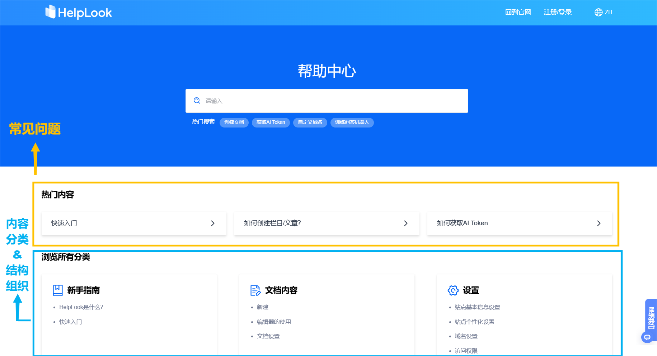Select the 获取AI Token hot search tag

[x=271, y=122]
